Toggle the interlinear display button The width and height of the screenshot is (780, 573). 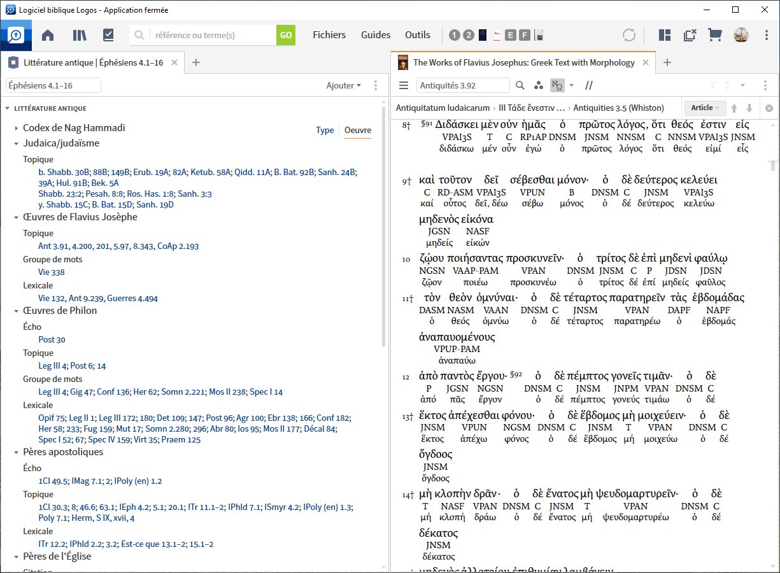point(557,85)
